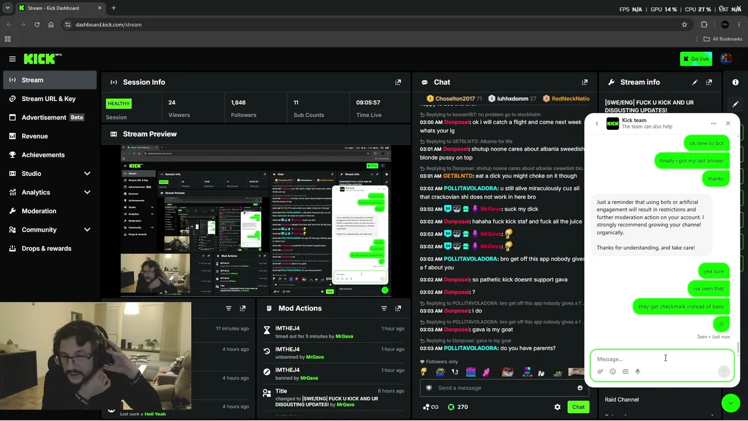
Task: Click into the Send a message field
Action: click(504, 388)
